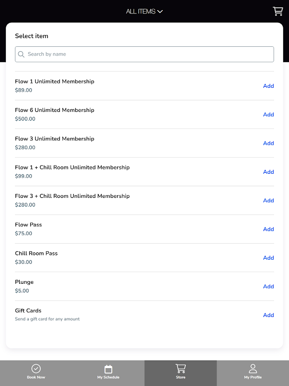Add the Chill Room Pass
The image size is (289, 386).
[268, 258]
